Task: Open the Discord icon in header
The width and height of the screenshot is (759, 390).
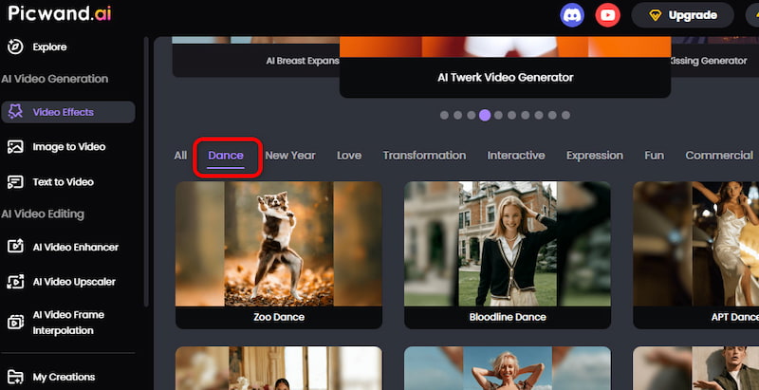Action: tap(572, 15)
